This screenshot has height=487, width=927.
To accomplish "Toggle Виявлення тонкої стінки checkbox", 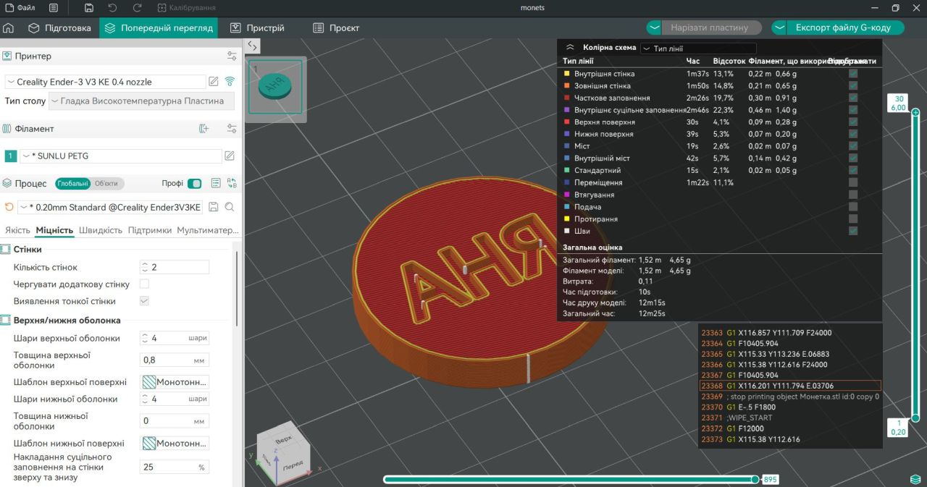I will point(144,301).
